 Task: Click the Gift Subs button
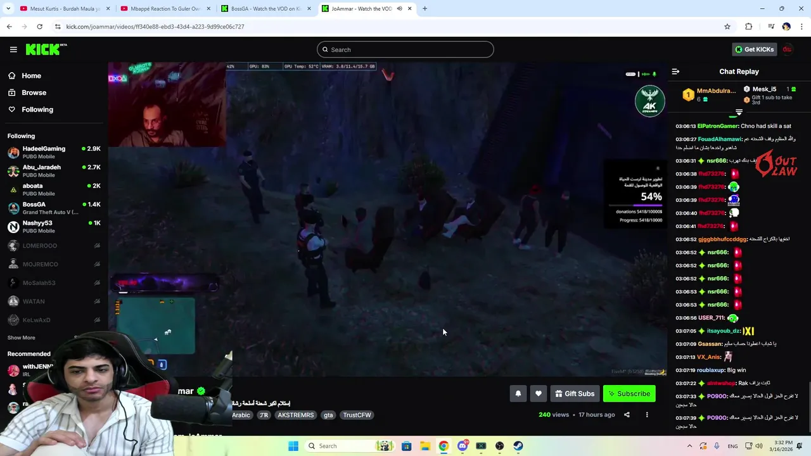pos(575,393)
